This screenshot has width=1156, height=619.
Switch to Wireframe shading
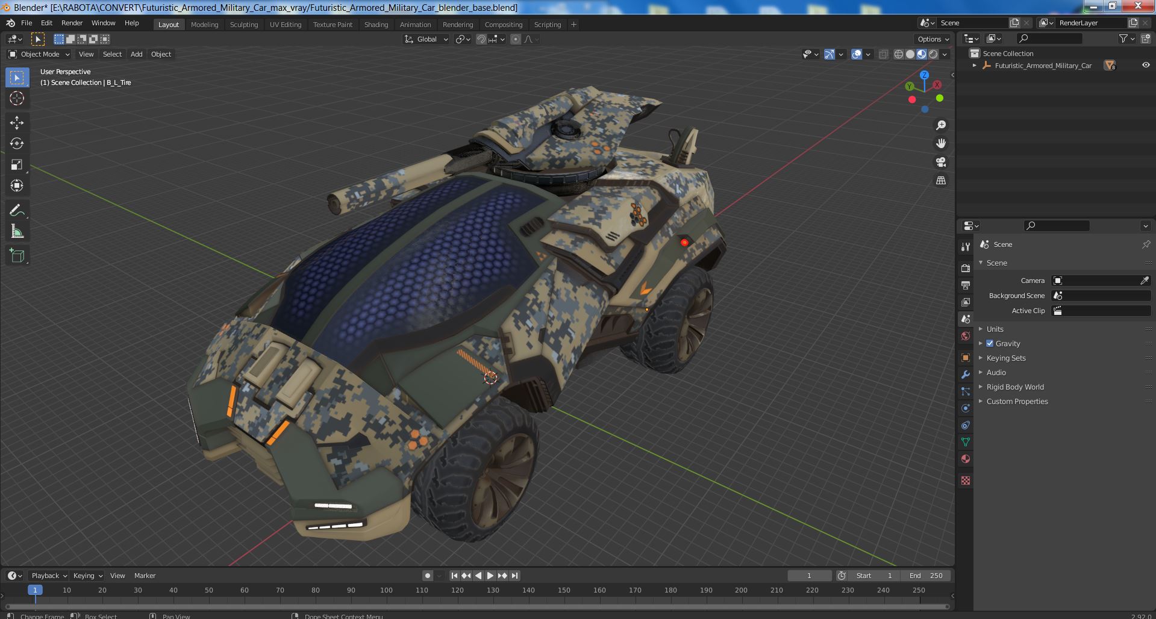[x=899, y=54]
